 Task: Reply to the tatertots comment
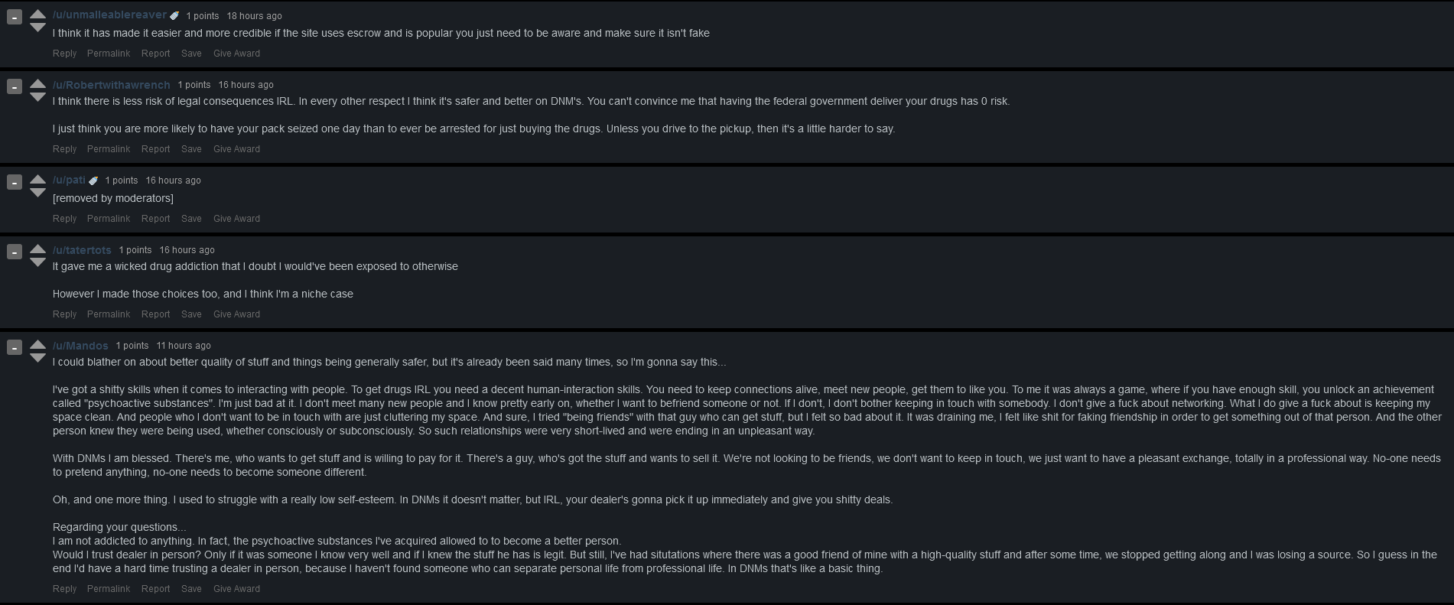point(64,314)
